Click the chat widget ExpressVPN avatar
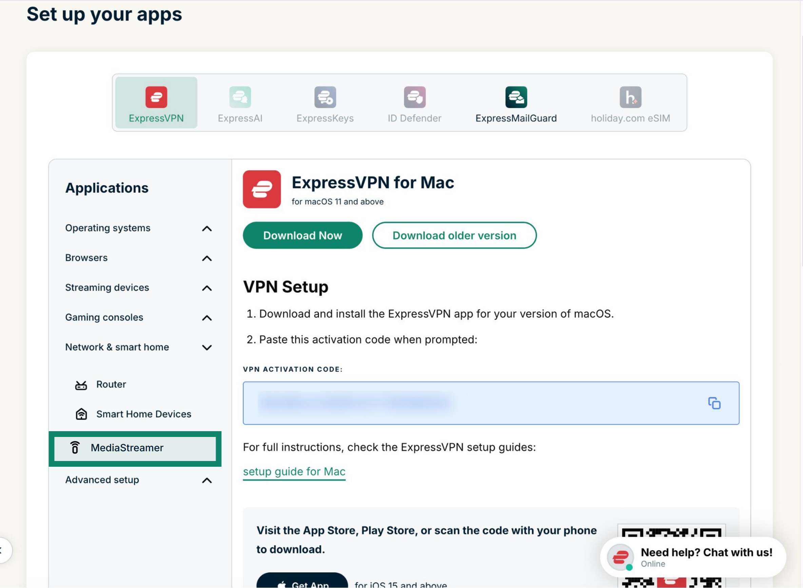This screenshot has height=588, width=803. (x=620, y=557)
